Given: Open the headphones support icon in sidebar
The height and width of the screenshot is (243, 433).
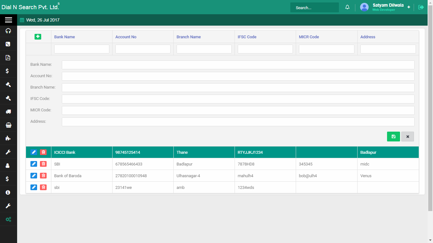Looking at the screenshot, I should 8,31.
